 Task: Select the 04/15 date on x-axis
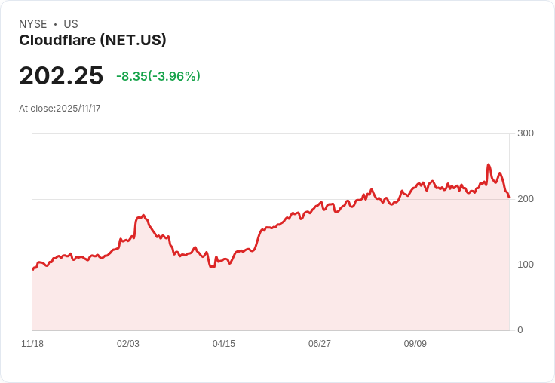(224, 344)
